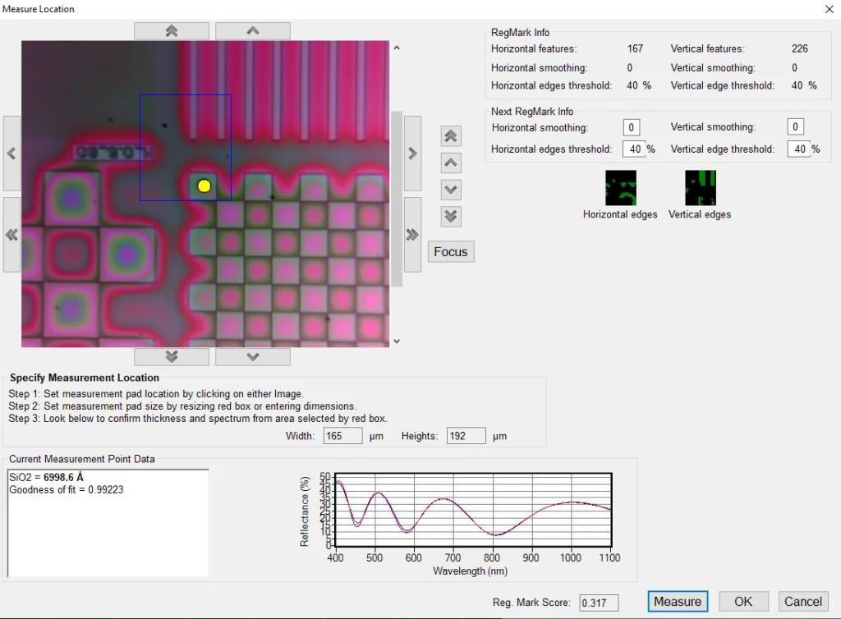Pan the image down with the double-down chevron

[172, 356]
